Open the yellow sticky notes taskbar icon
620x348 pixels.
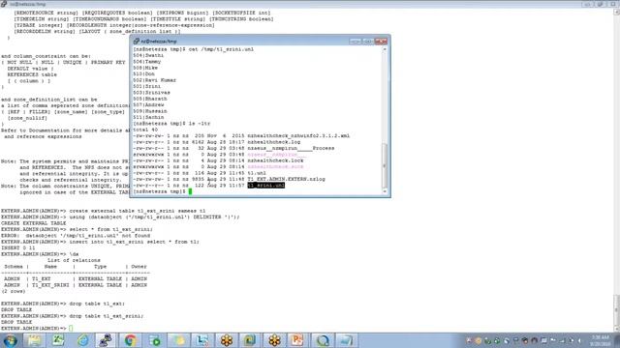pyautogui.click(x=178, y=340)
